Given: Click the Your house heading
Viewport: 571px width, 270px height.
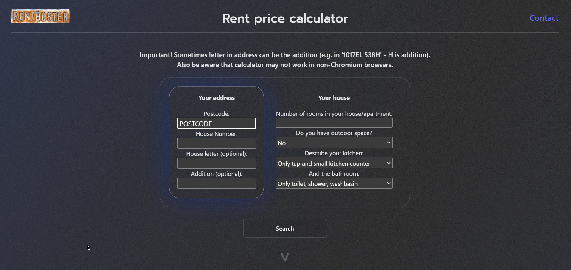Looking at the screenshot, I should tap(334, 98).
